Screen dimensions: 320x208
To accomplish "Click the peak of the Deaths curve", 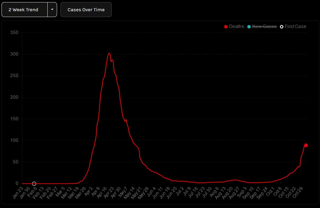I will click(109, 53).
